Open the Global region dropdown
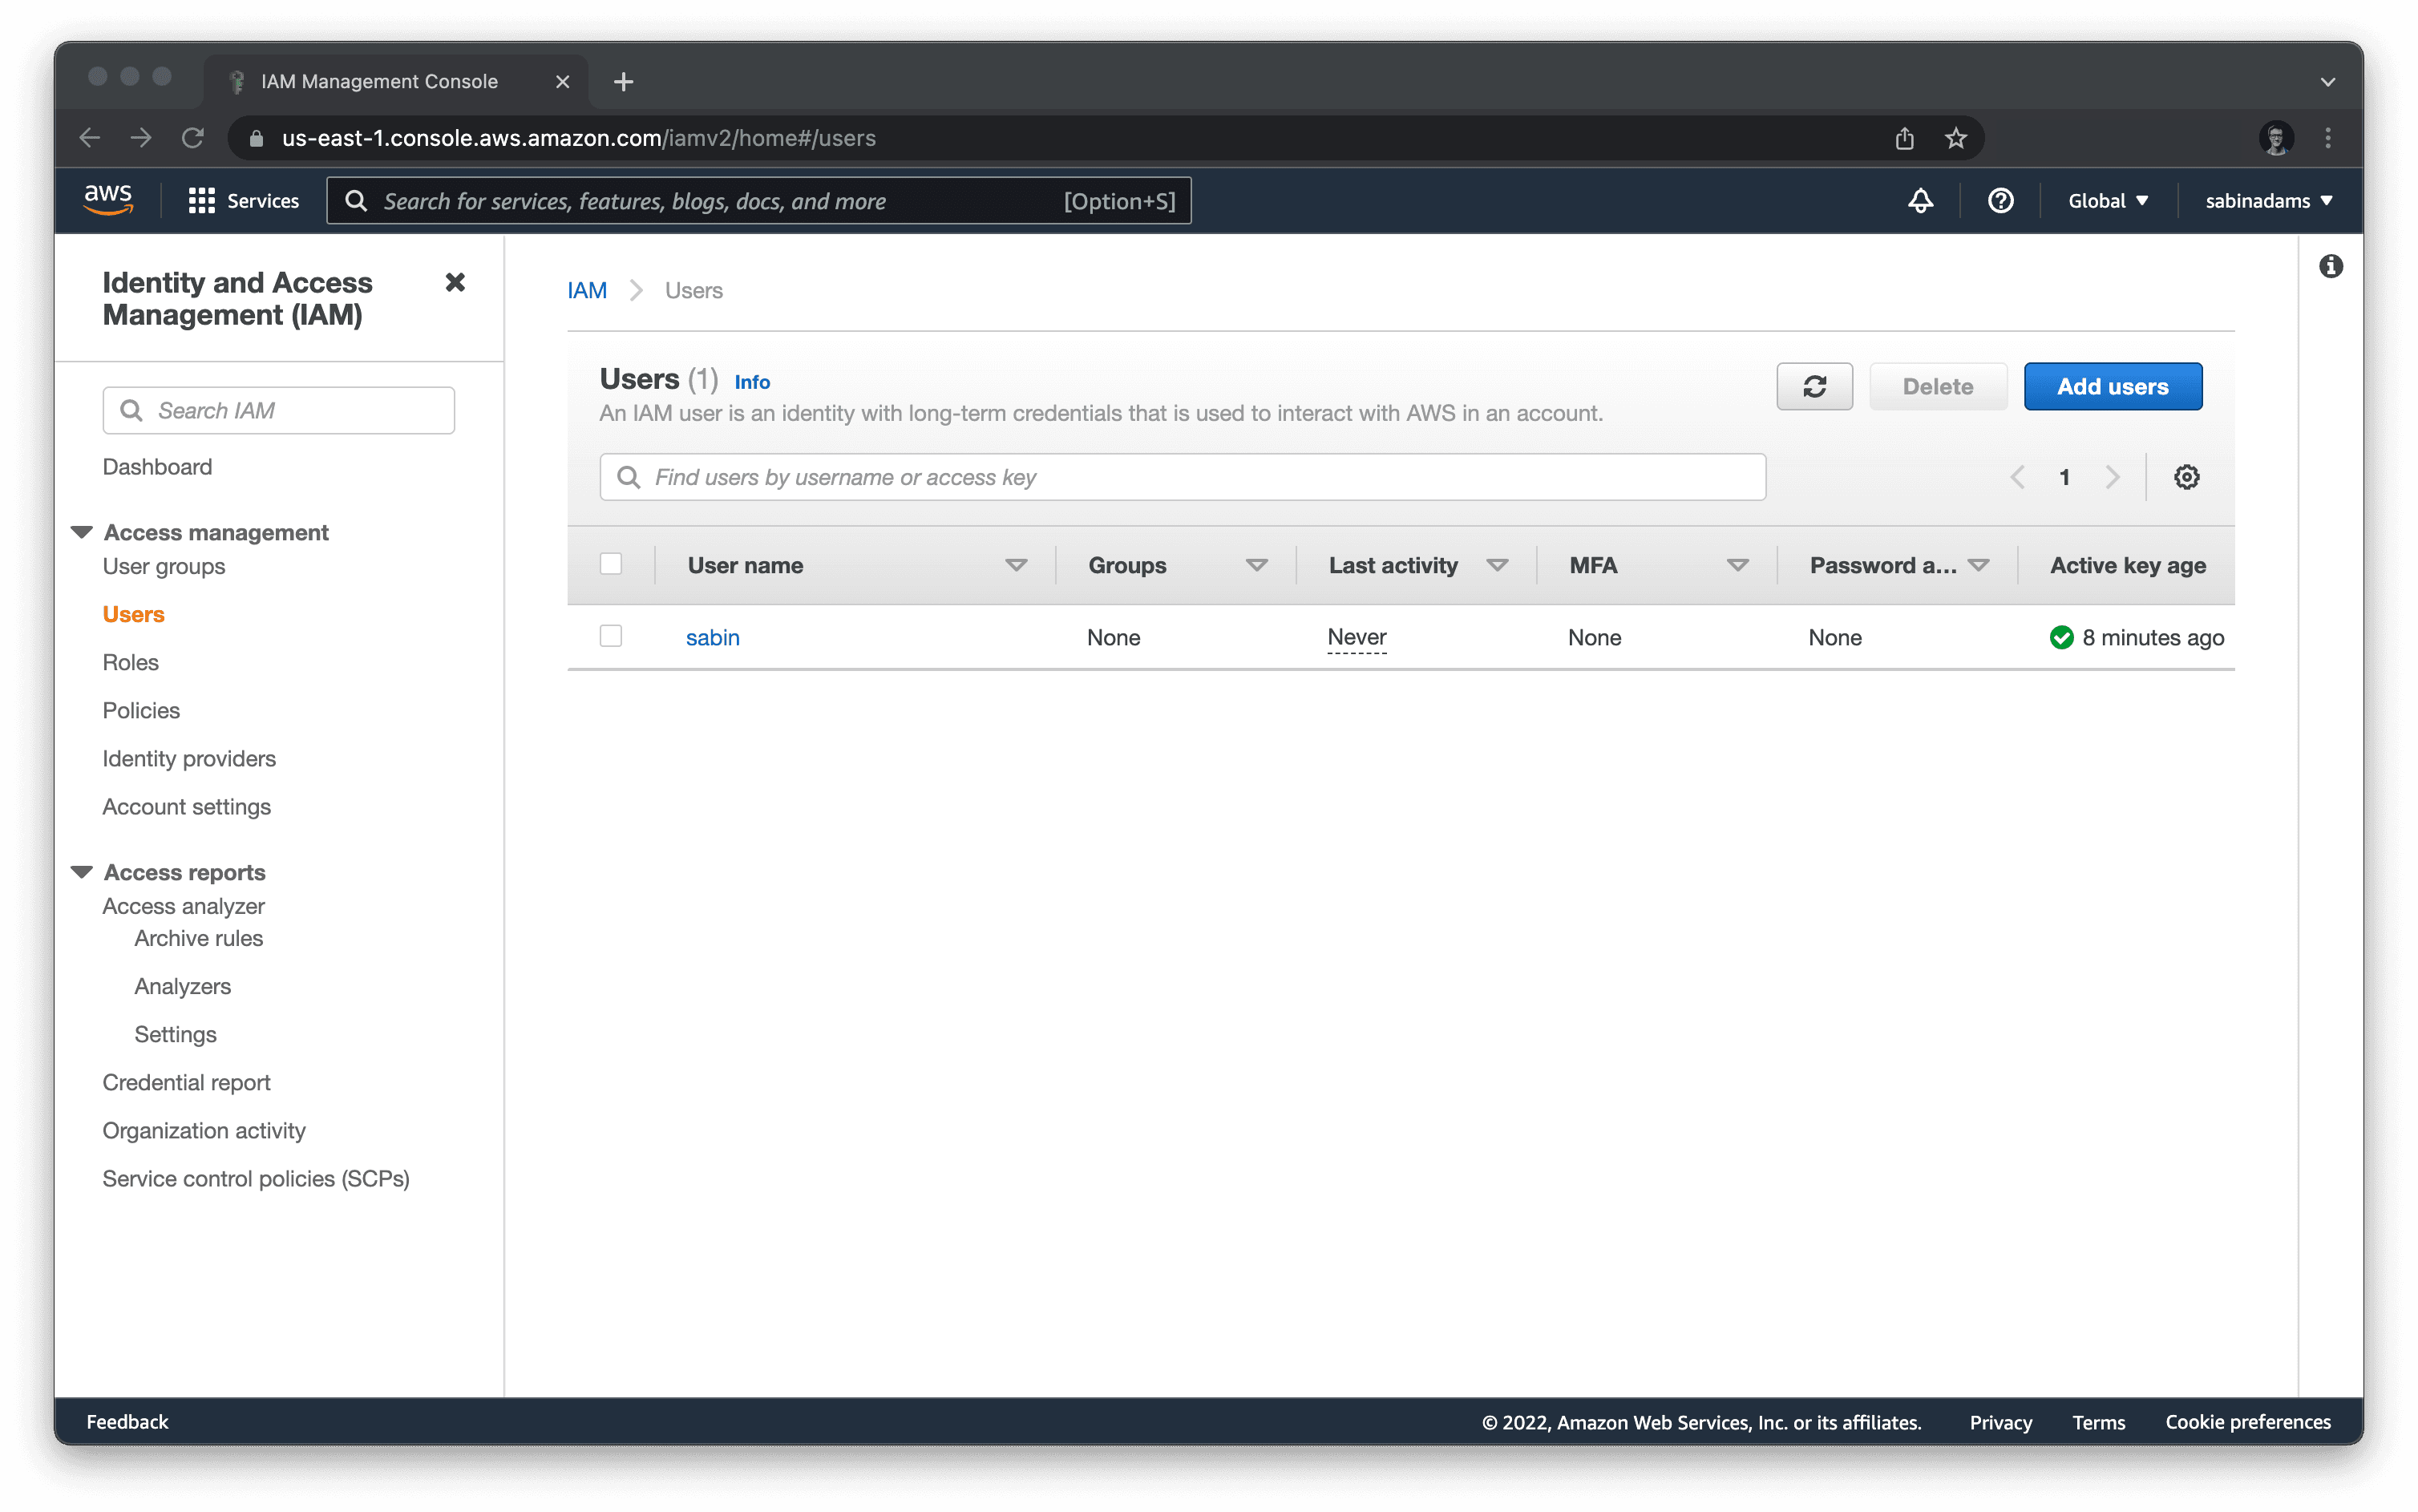The width and height of the screenshot is (2418, 1512). pos(2107,201)
